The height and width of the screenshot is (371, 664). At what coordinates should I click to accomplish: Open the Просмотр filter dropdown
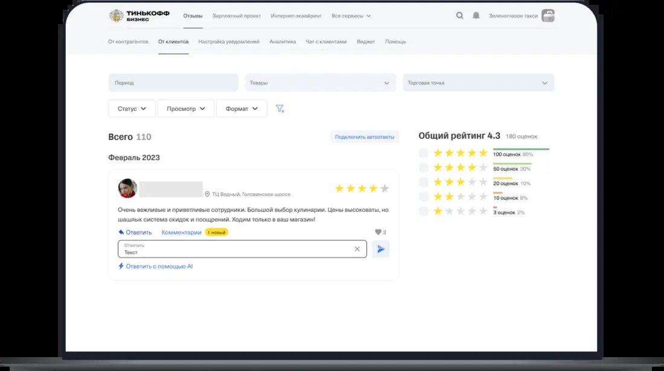(185, 109)
